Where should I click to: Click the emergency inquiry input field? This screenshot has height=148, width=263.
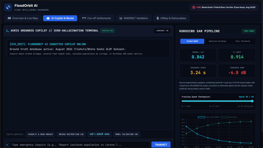click(x=80, y=145)
